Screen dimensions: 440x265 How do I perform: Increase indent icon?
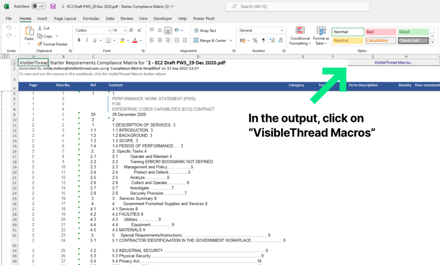[185, 40]
